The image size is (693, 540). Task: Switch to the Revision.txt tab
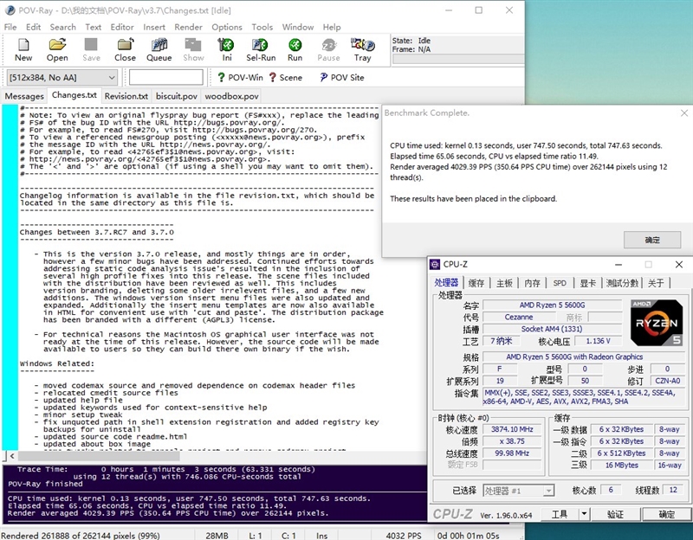click(126, 96)
